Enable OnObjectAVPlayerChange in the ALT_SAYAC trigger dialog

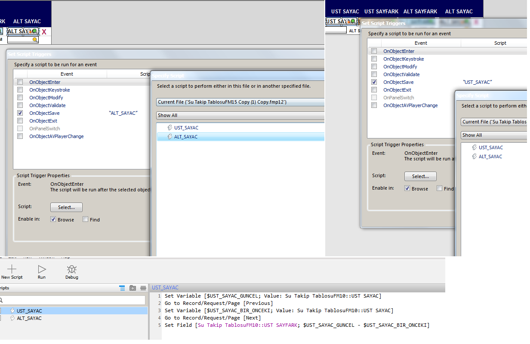pos(20,136)
